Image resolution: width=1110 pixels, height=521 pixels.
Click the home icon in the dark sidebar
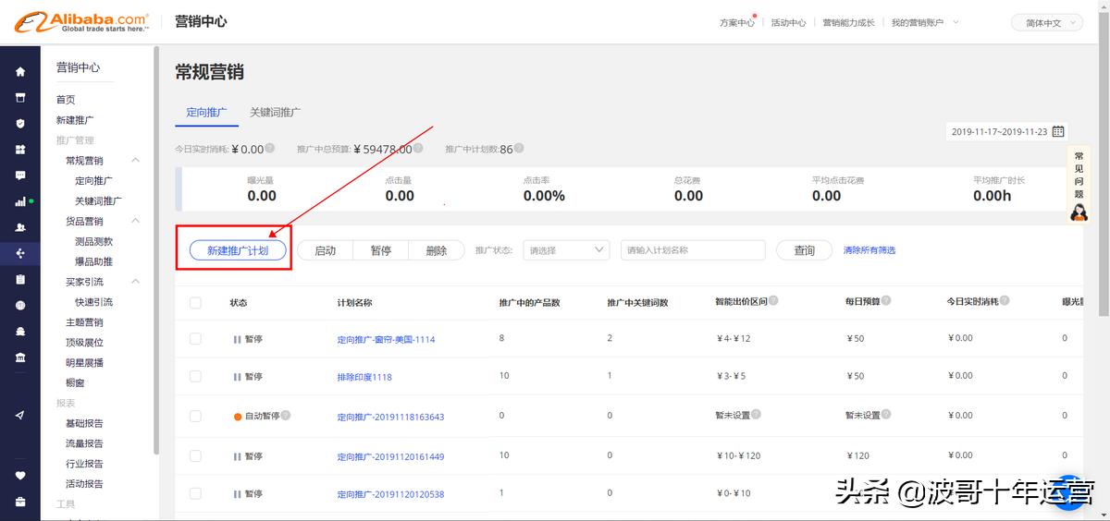click(20, 72)
